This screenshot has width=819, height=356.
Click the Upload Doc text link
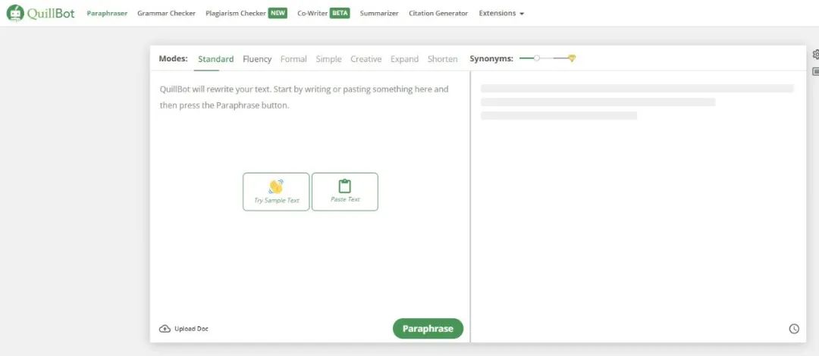click(x=191, y=329)
